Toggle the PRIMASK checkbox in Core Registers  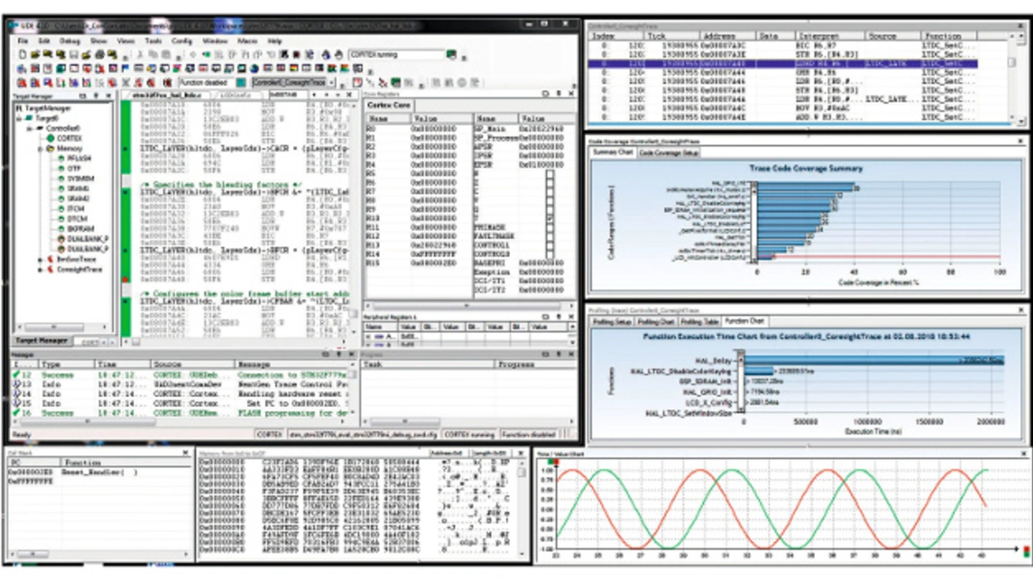(x=550, y=228)
